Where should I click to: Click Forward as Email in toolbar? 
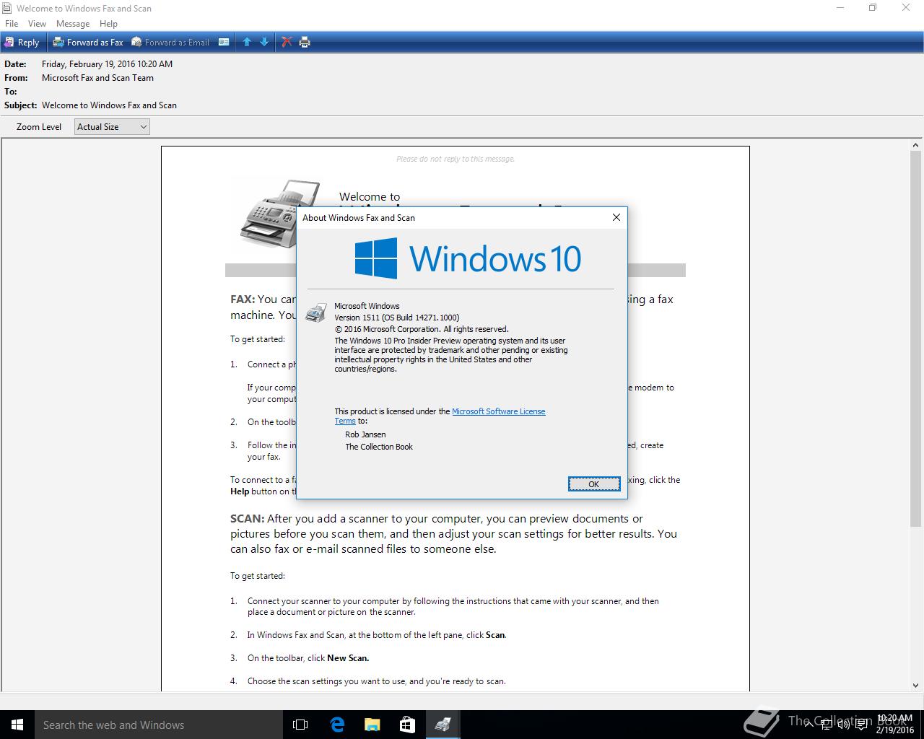pos(170,42)
